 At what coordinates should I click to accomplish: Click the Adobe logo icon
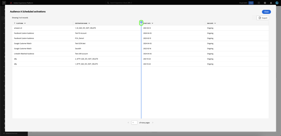pyautogui.click(x=11, y=3)
